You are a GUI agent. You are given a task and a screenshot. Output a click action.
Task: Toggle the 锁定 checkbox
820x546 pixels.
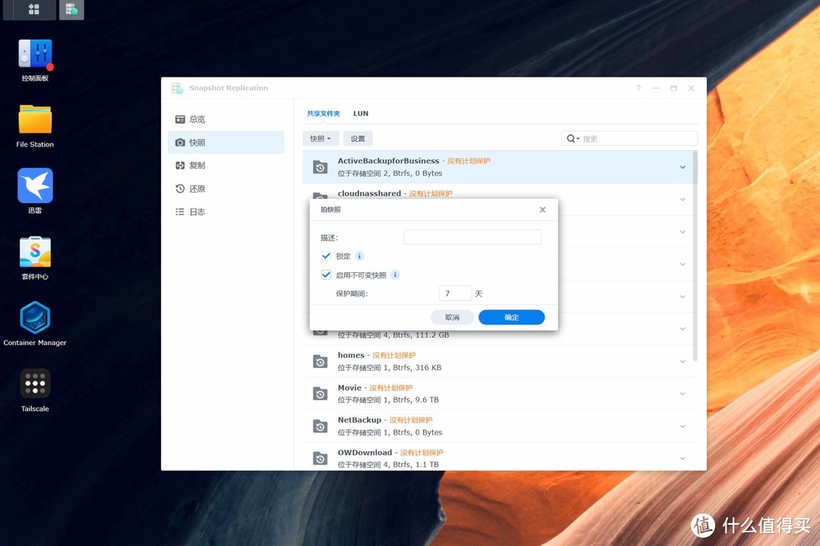pyautogui.click(x=326, y=256)
